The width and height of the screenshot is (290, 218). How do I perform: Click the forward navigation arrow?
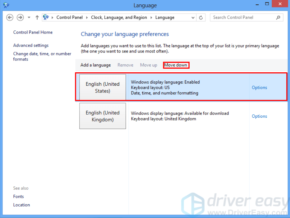click(x=20, y=17)
